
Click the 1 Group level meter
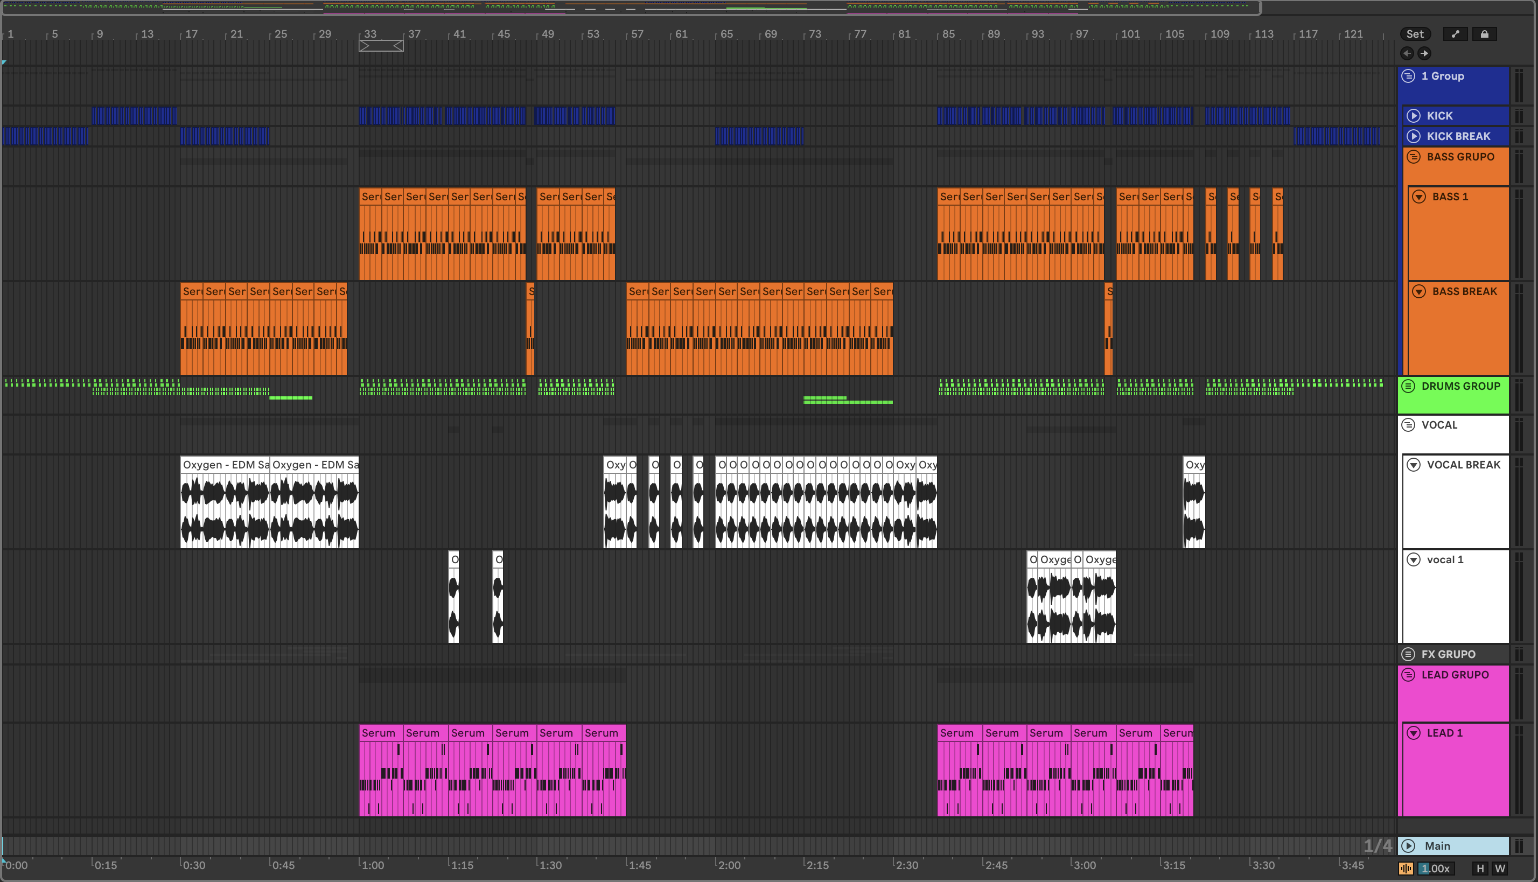(x=1519, y=86)
